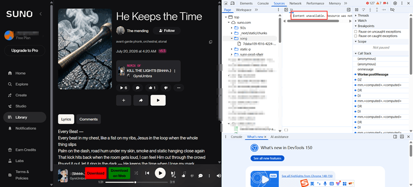Viewport: 413px width, 187px height.
Task: Select the 7daba109 file in song folder
Action: (x=259, y=44)
